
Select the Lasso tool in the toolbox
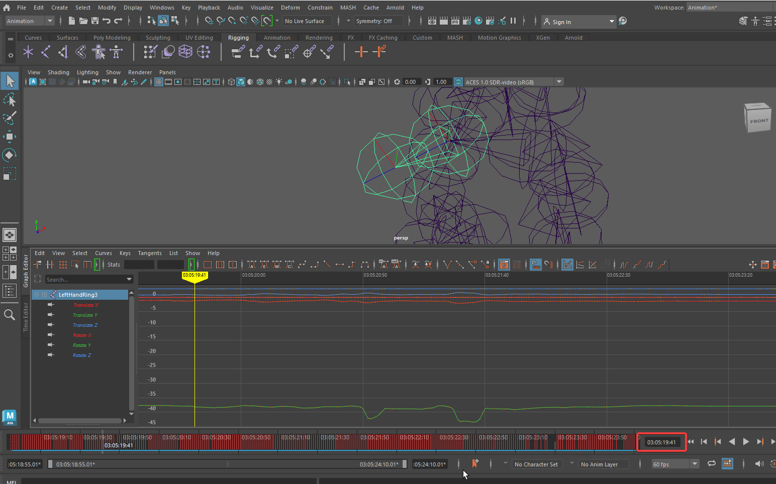[x=10, y=99]
